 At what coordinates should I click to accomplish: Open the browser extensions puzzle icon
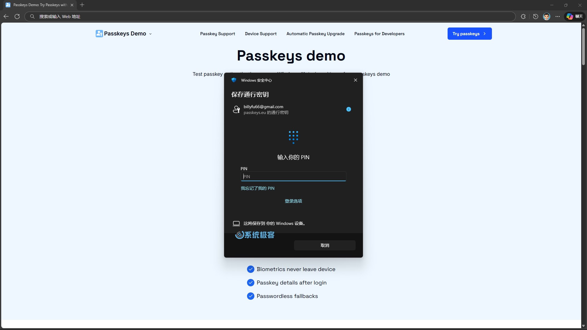[x=523, y=16]
